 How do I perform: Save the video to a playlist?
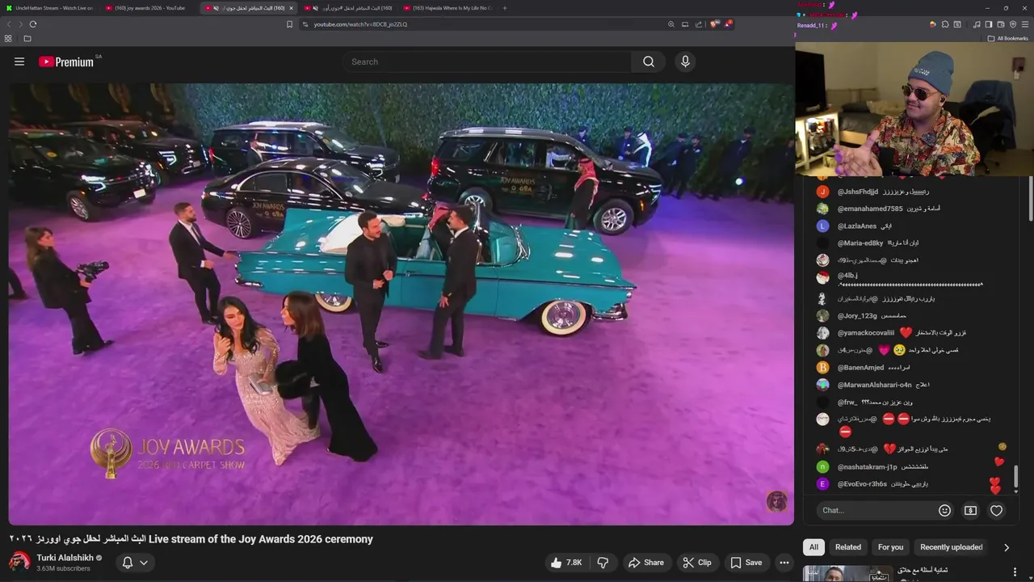[x=746, y=563]
